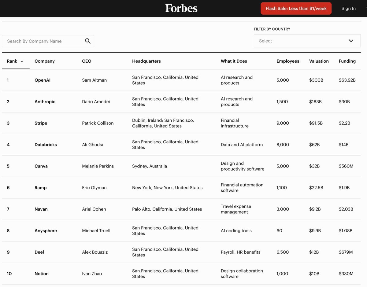This screenshot has height=287, width=367.
Task: Open the Canva company entry
Action: coord(41,166)
